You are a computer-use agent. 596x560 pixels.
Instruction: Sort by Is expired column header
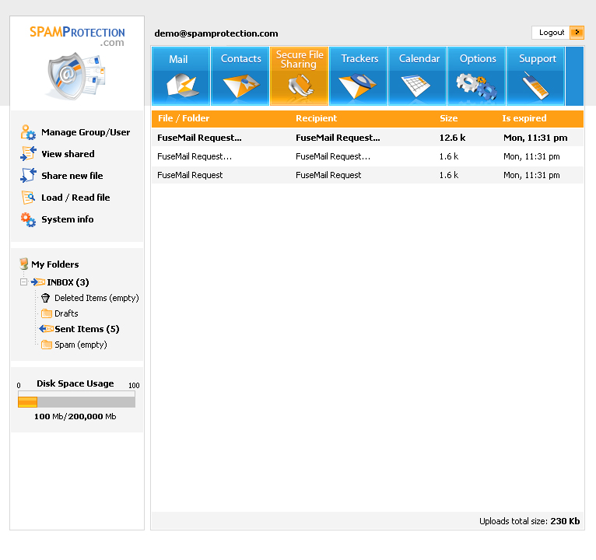524,118
